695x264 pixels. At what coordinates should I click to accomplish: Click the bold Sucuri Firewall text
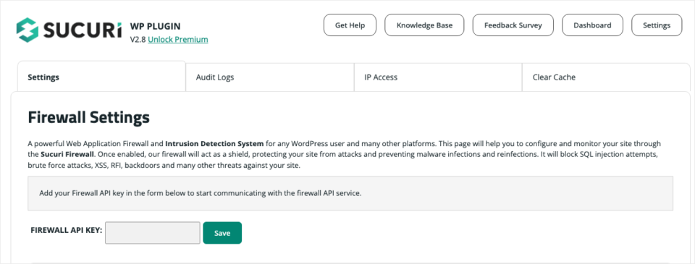[67, 155]
